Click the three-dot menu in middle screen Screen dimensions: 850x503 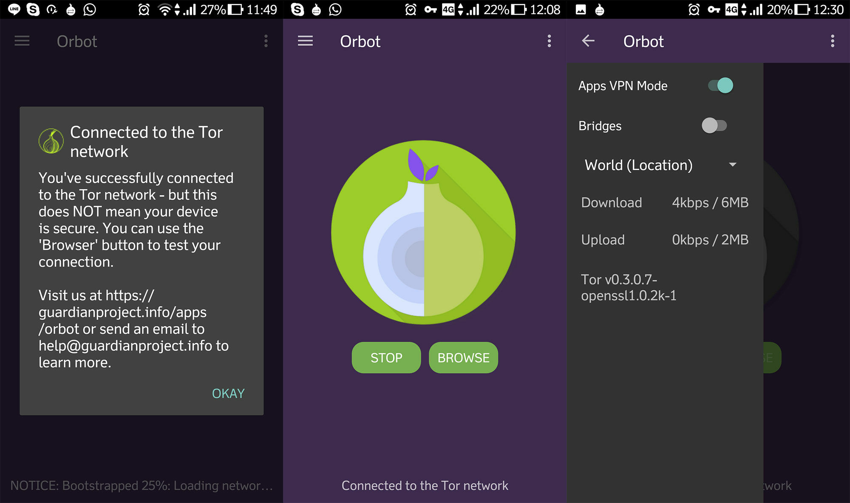(x=548, y=41)
